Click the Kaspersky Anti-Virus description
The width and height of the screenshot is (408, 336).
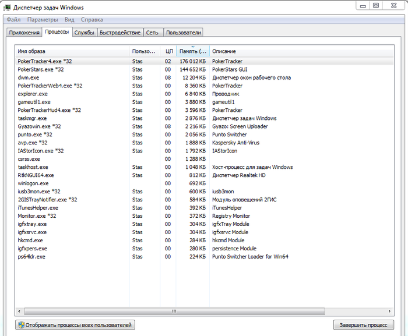(235, 143)
